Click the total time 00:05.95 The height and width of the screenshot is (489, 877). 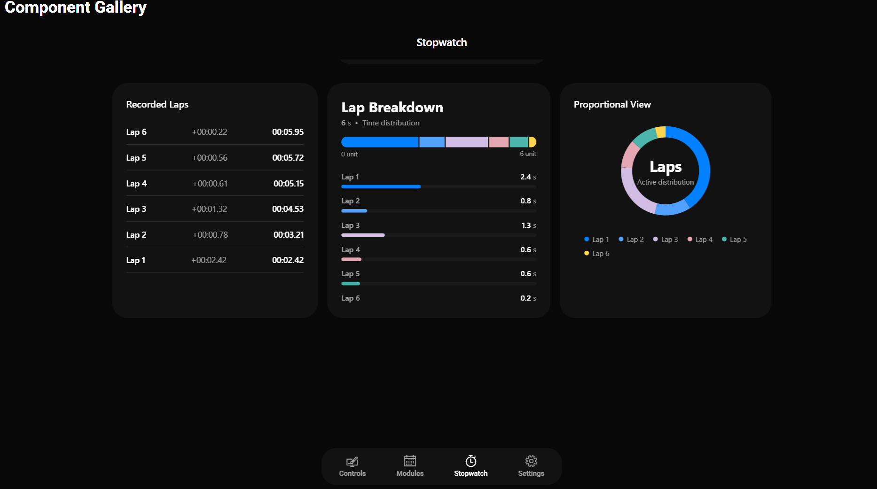coord(288,132)
